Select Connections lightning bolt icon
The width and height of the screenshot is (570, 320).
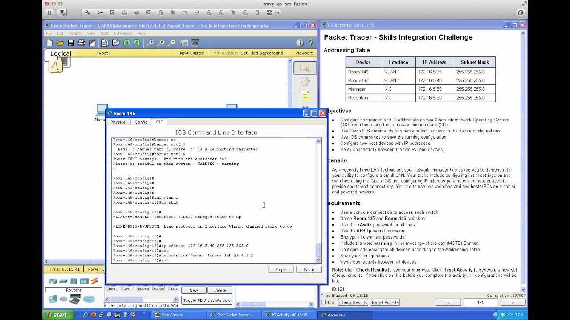tap(94, 281)
